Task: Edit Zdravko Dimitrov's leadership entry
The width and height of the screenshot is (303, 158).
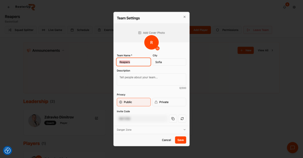Action: tap(96, 118)
